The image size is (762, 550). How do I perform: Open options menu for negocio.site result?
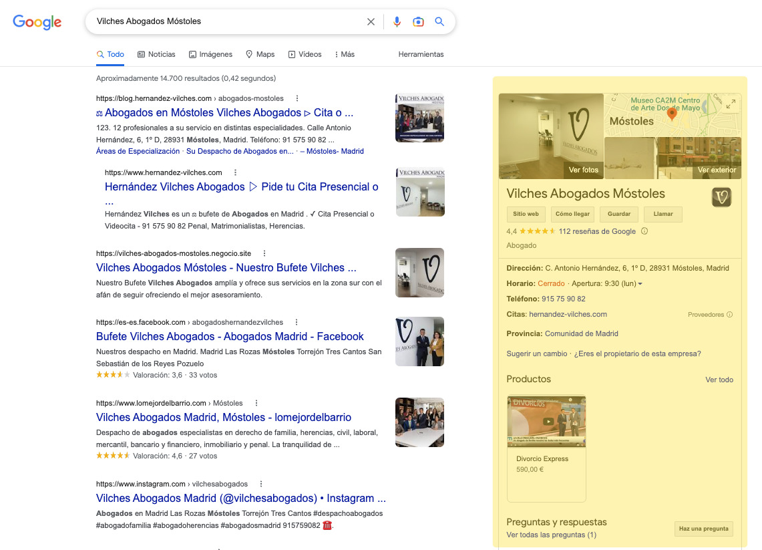point(264,253)
